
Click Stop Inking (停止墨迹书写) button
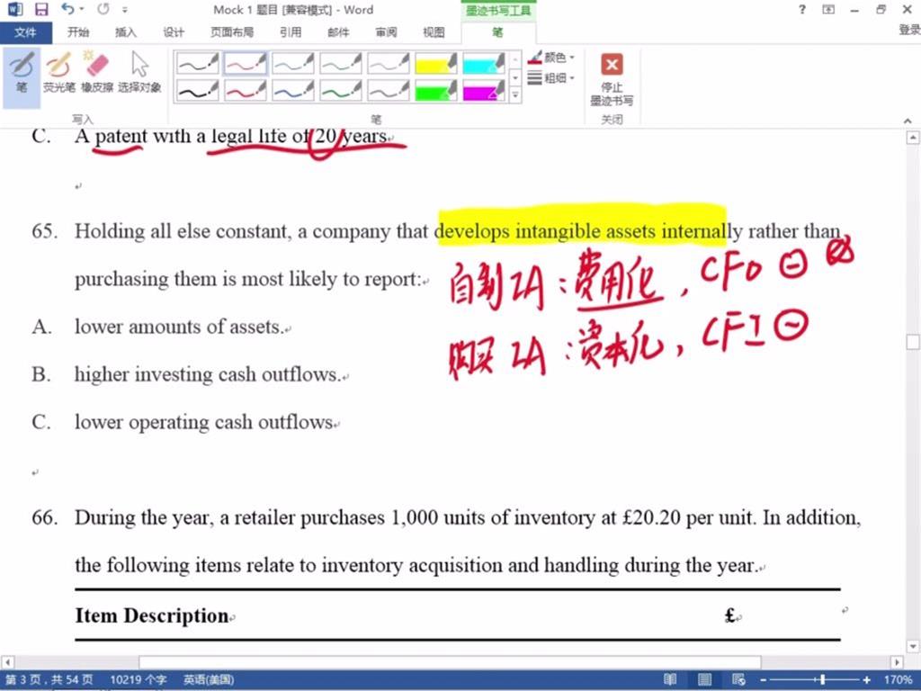click(x=612, y=78)
